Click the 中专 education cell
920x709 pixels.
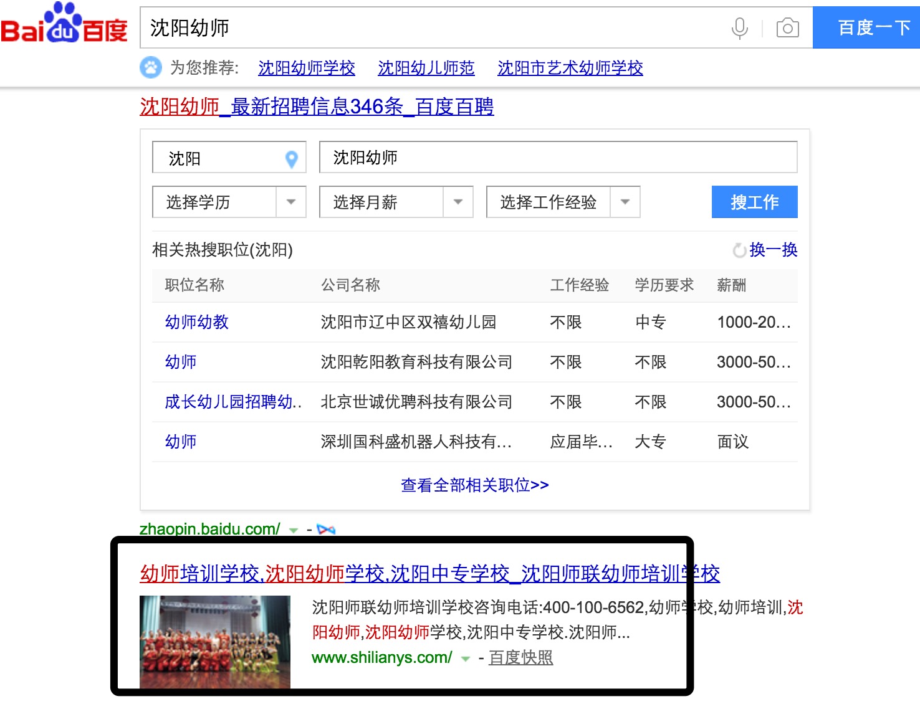tap(651, 322)
